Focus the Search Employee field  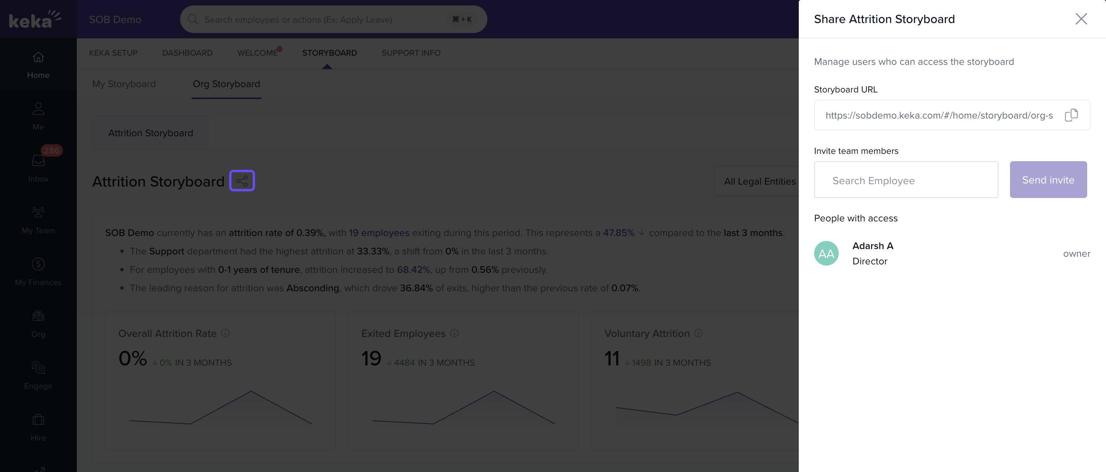click(x=906, y=180)
